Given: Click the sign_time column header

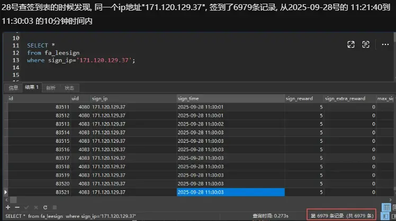Looking at the screenshot, I should tap(231, 98).
